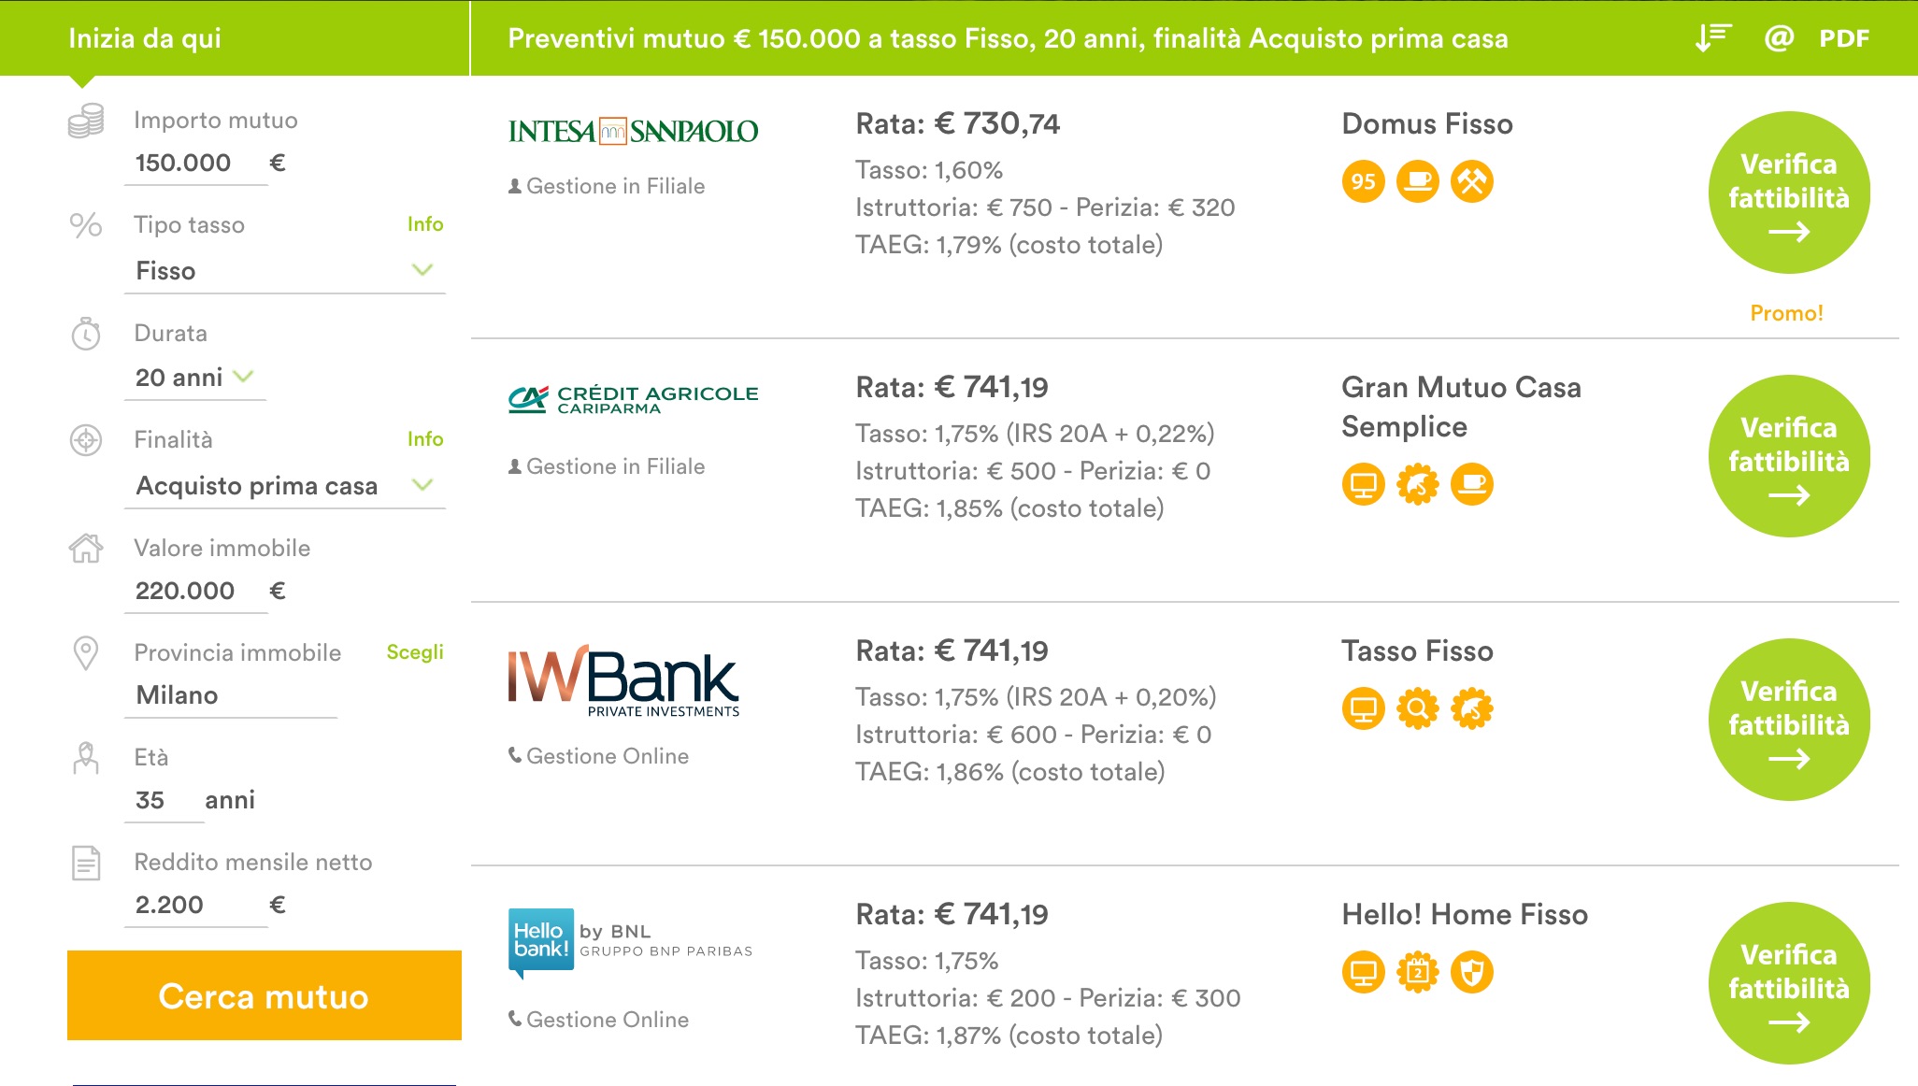
Task: Click the shield icon under Hello! Home Fisso
Action: point(1472,972)
